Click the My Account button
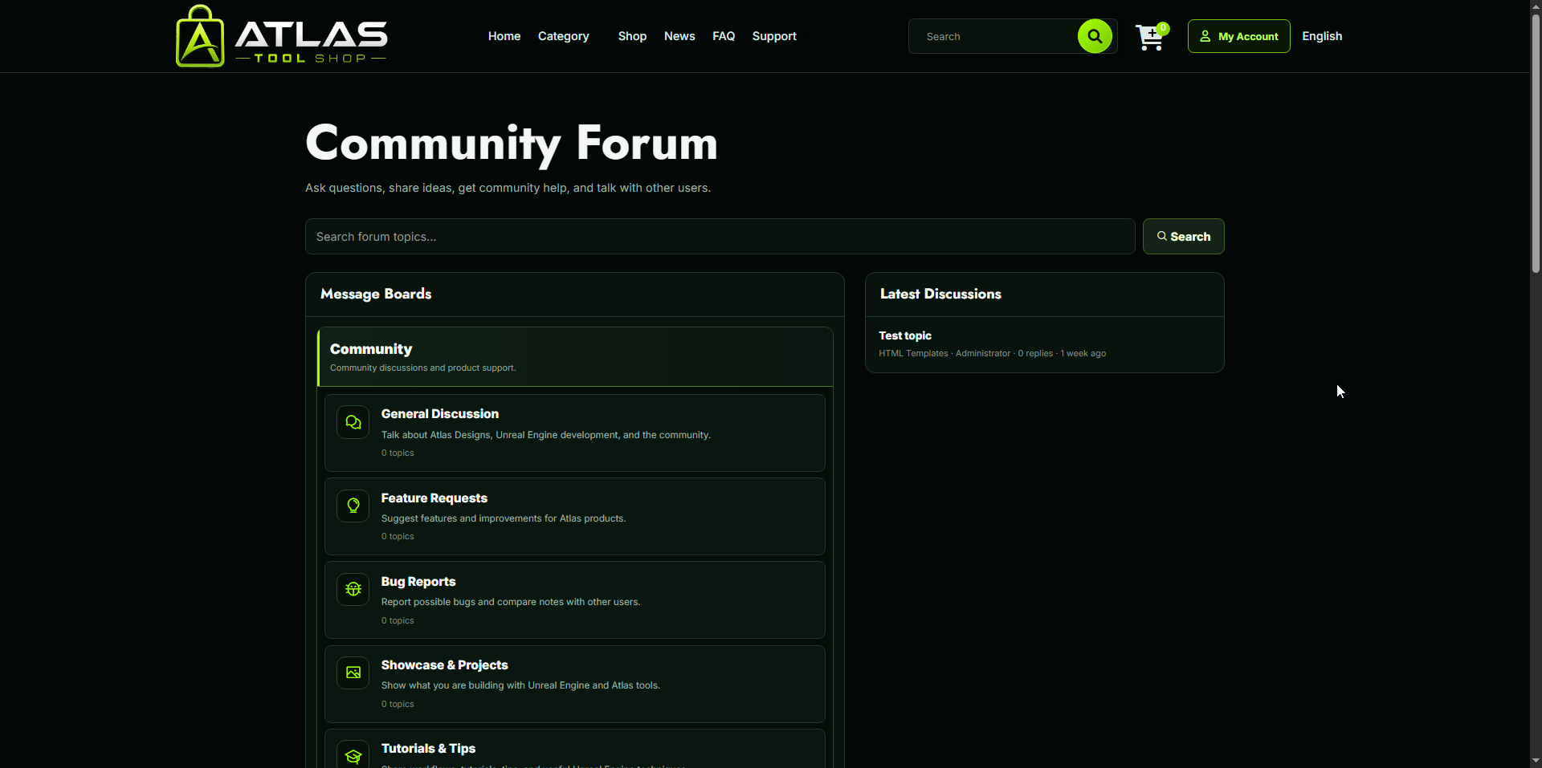1542x768 pixels. point(1239,36)
